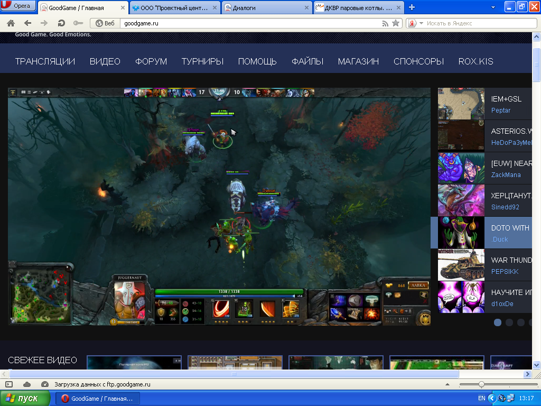Select the ASTERIOS stream thumbnail
Image resolution: width=541 pixels, height=406 pixels.
pos(461,136)
